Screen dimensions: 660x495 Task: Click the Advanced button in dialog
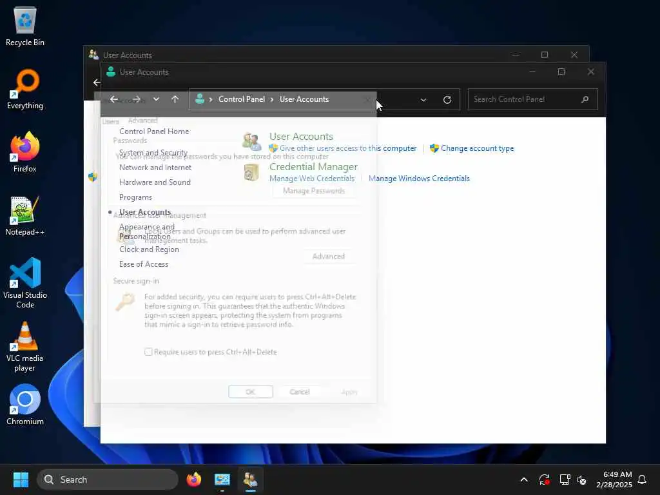(x=329, y=257)
